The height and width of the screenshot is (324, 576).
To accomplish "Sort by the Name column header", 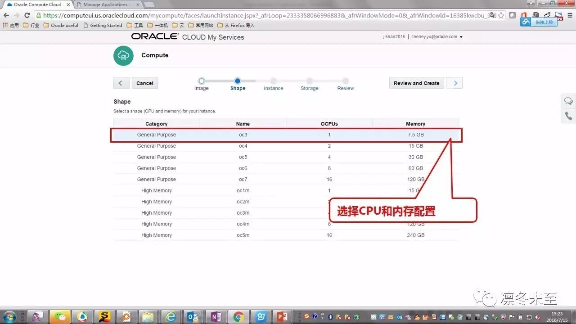I will [243, 124].
